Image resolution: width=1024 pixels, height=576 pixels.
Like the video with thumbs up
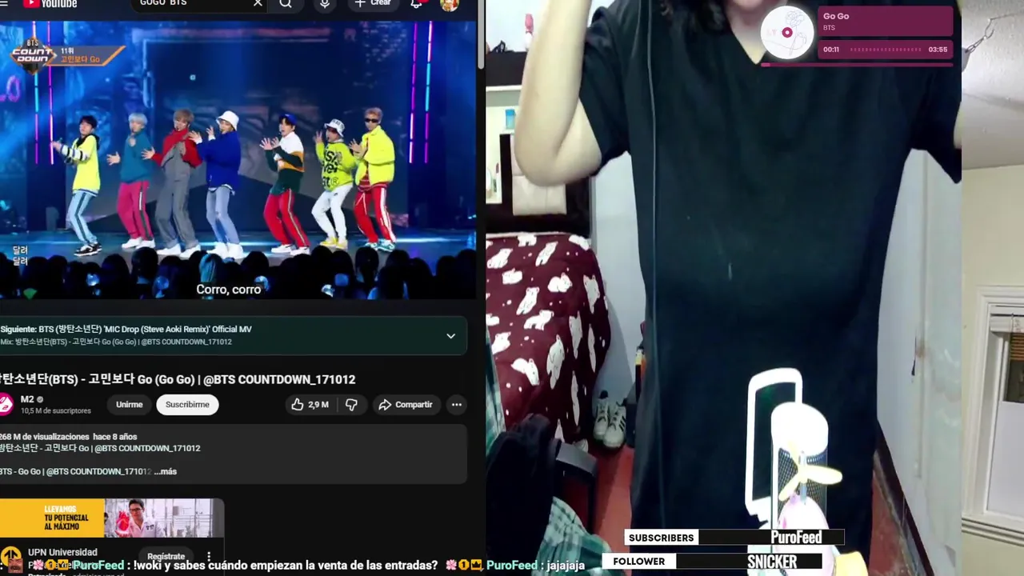coord(310,405)
